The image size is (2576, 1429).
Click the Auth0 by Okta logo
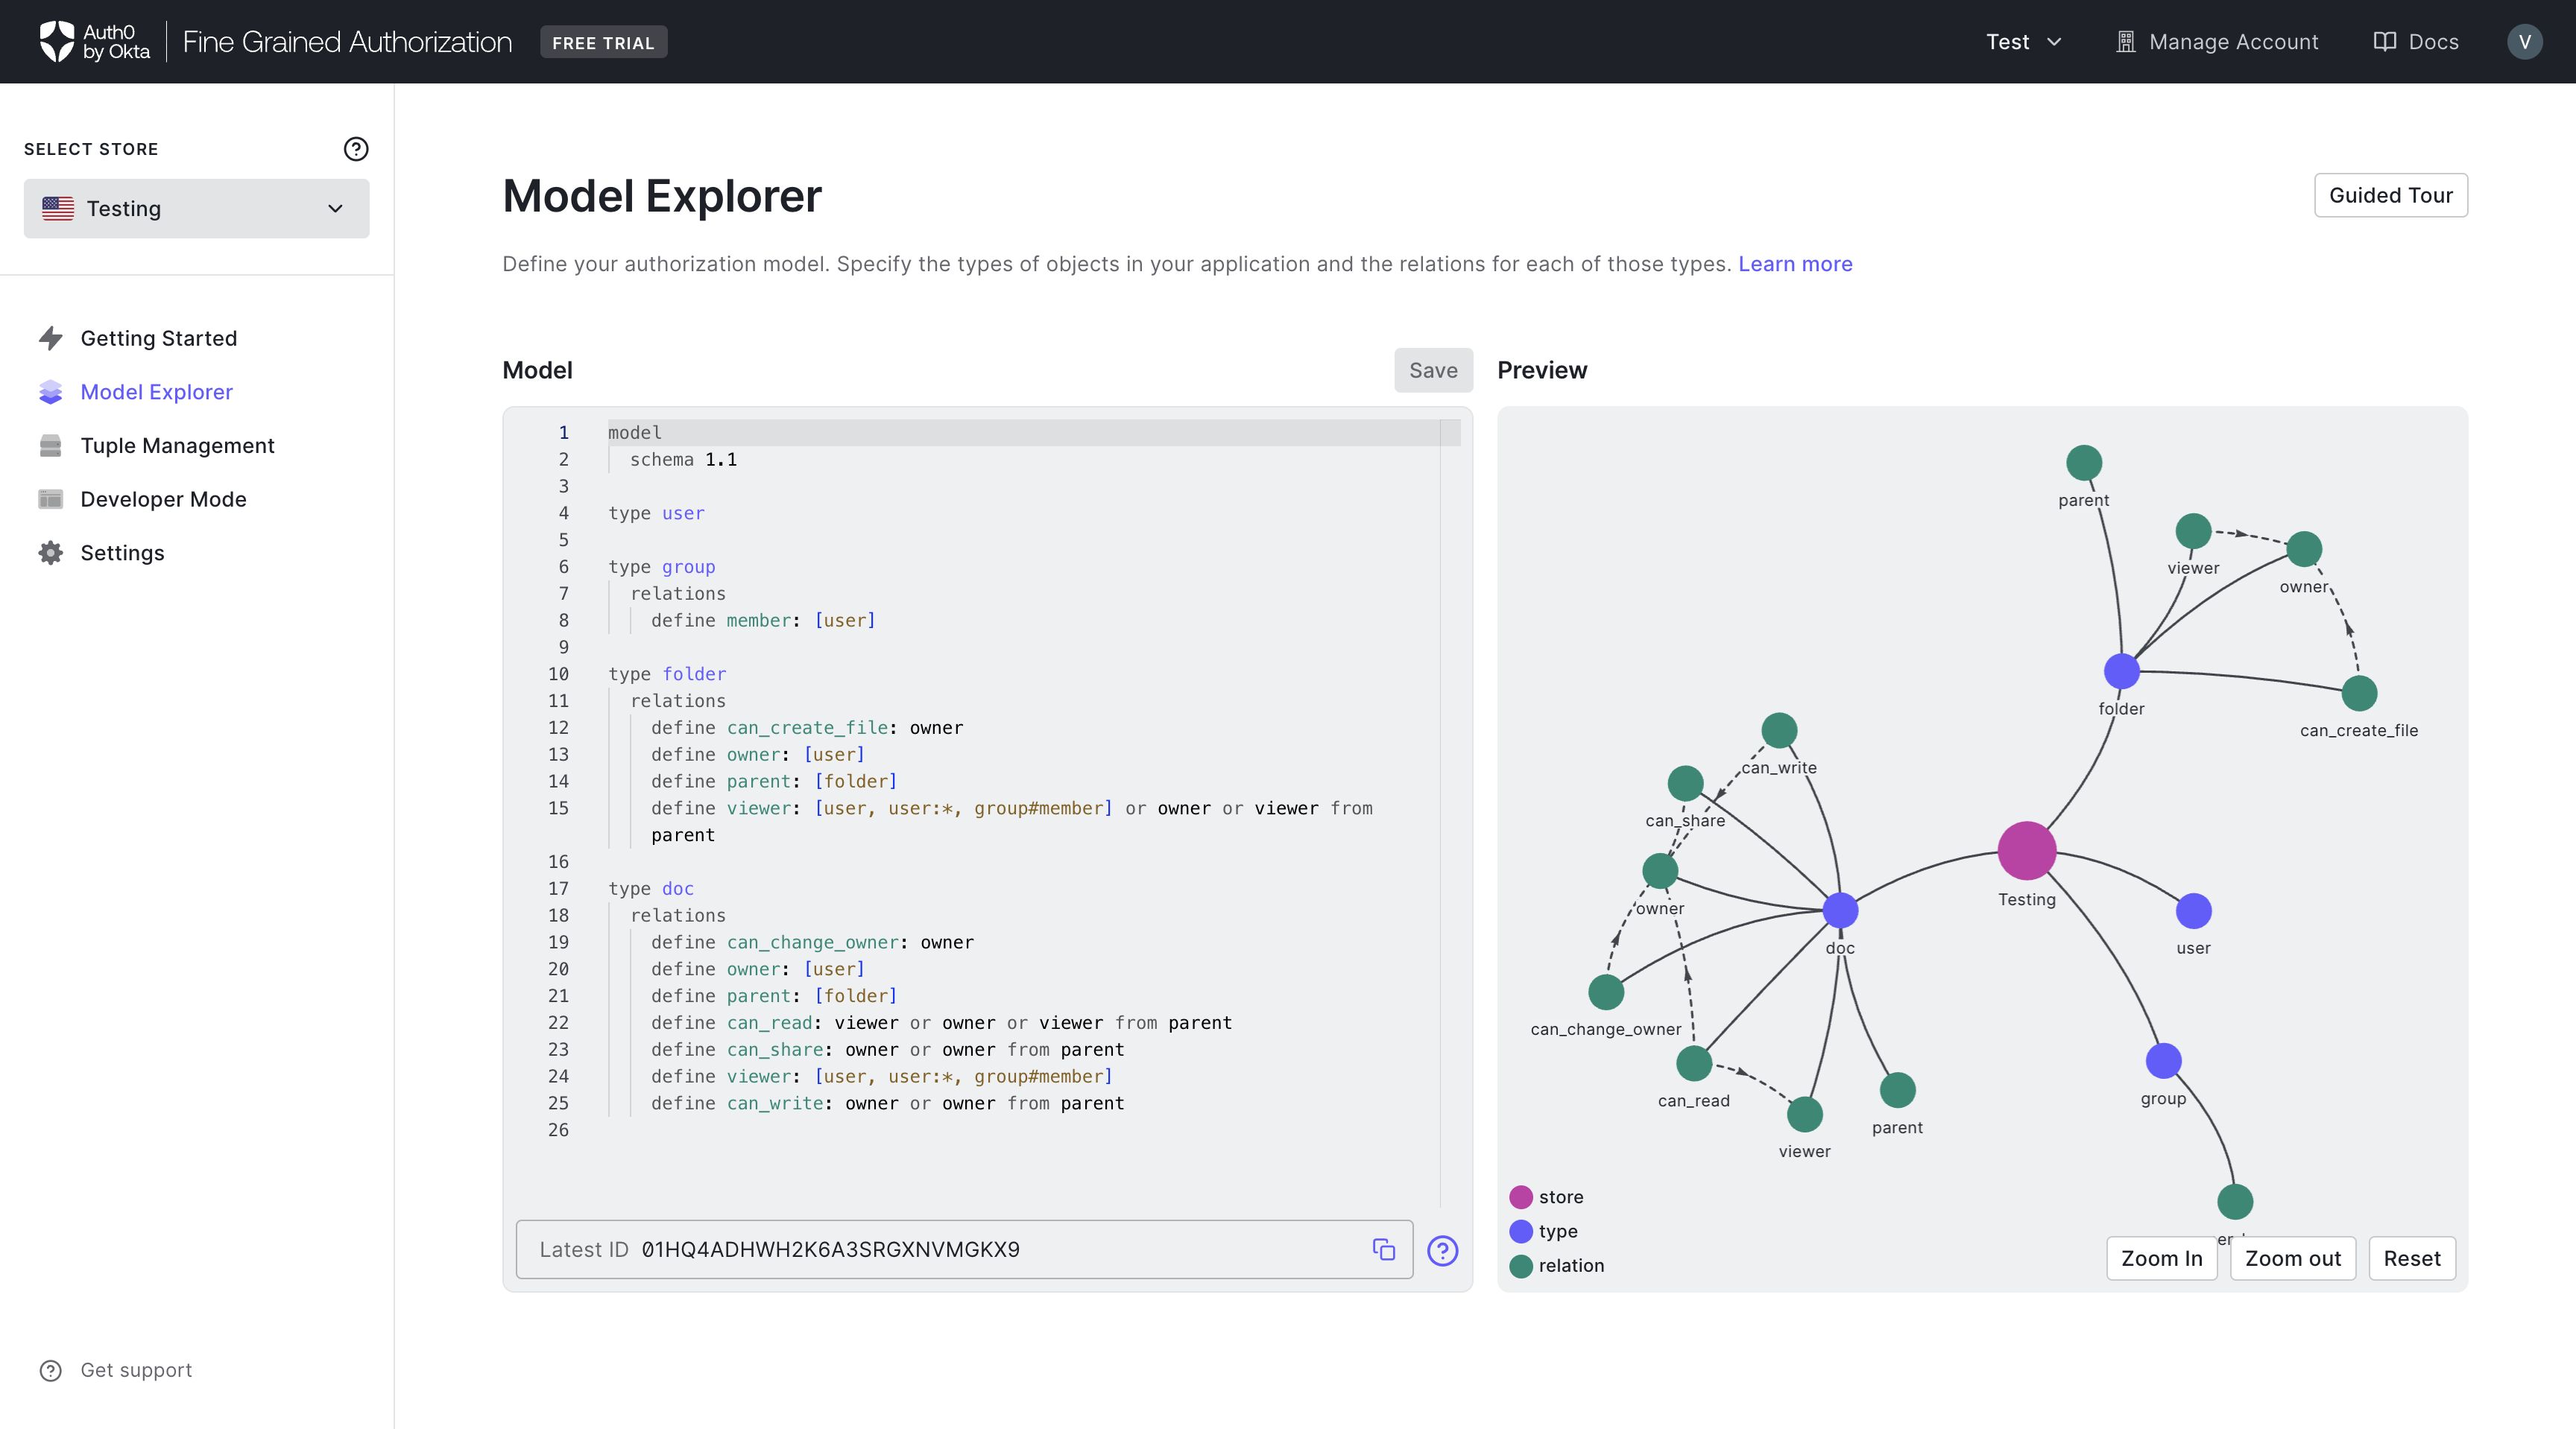click(94, 42)
